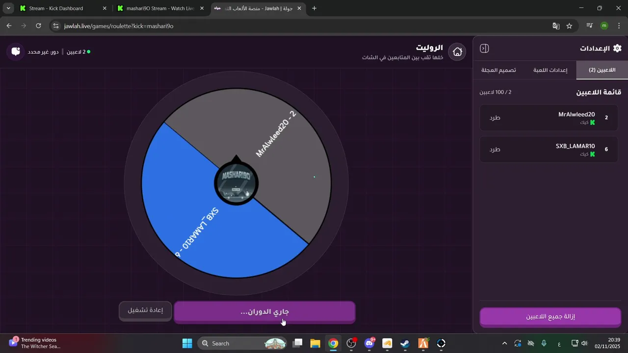Click the 2 / 100 لاعبين counter
The width and height of the screenshot is (628, 353).
point(496,92)
